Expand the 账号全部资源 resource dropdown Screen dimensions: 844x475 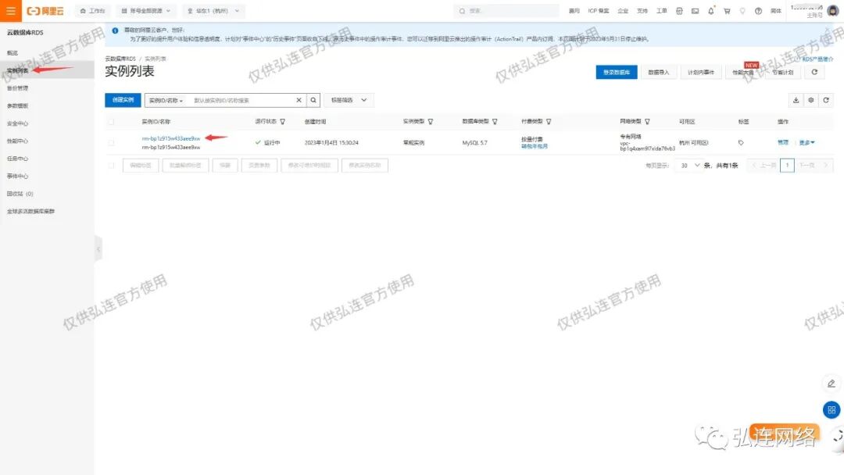pos(146,11)
